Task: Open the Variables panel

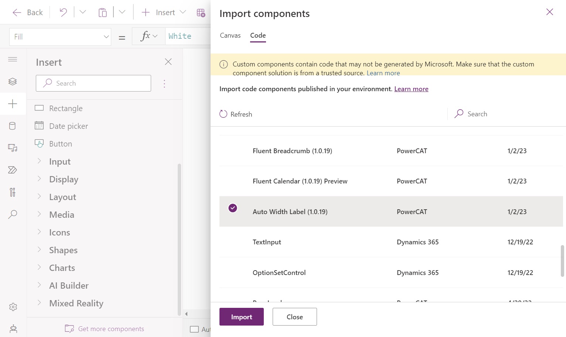Action: point(13,192)
